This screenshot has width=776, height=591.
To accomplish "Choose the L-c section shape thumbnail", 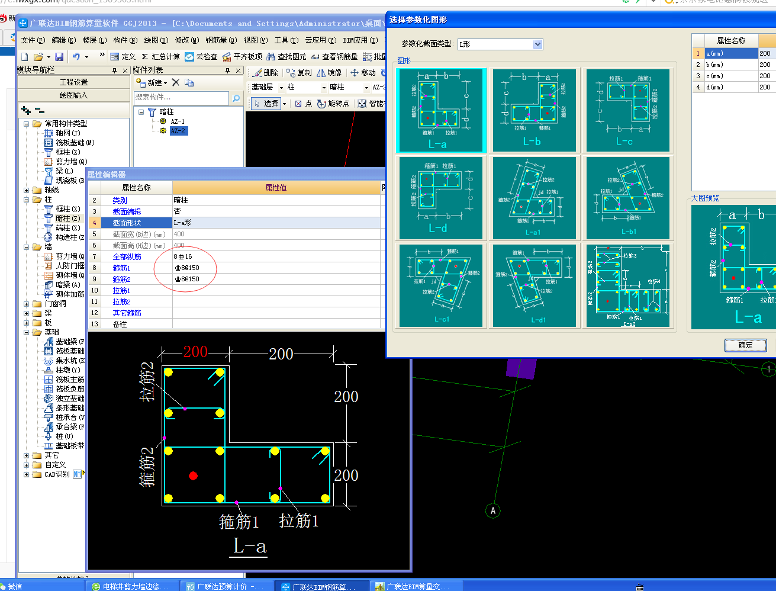I will click(627, 110).
